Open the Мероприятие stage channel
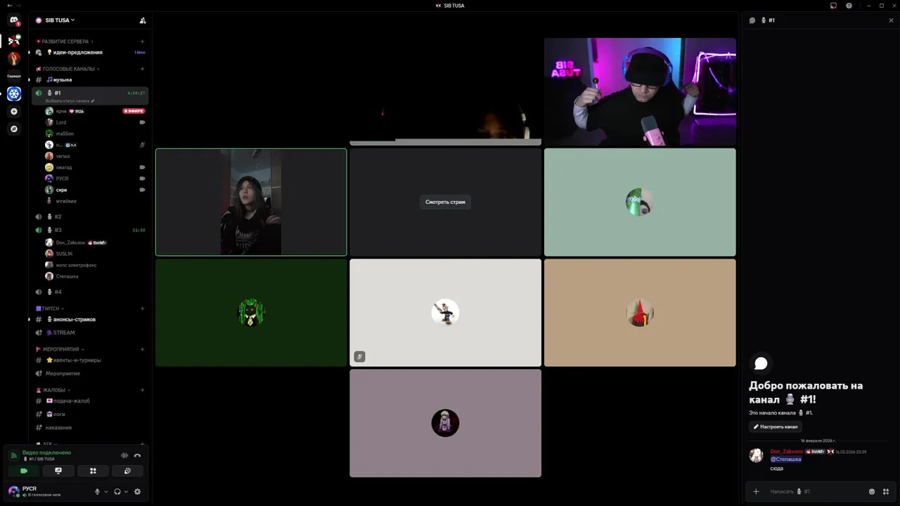The height and width of the screenshot is (506, 900). (90, 373)
